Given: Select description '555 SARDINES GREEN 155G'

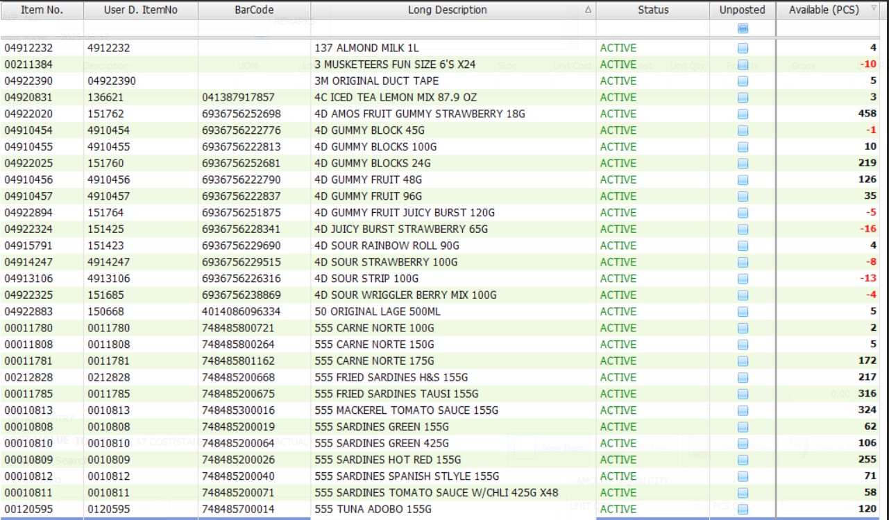Looking at the screenshot, I should pyautogui.click(x=382, y=426).
